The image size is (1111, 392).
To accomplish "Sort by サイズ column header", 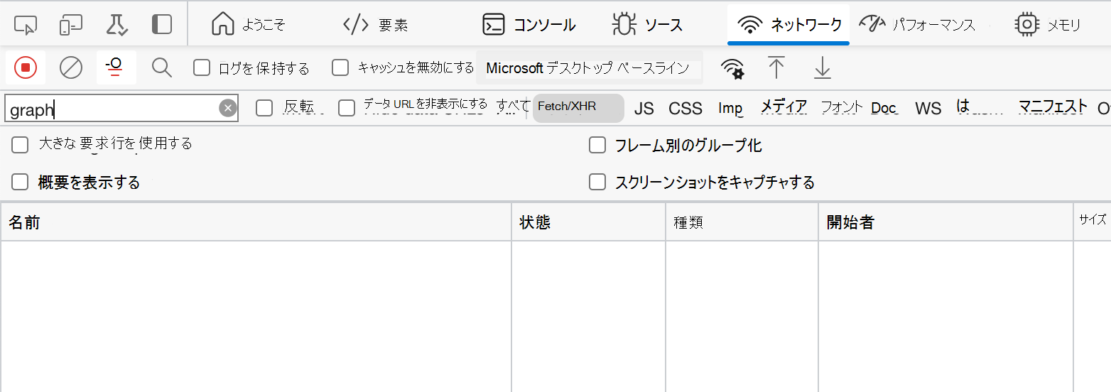I will point(1093,222).
